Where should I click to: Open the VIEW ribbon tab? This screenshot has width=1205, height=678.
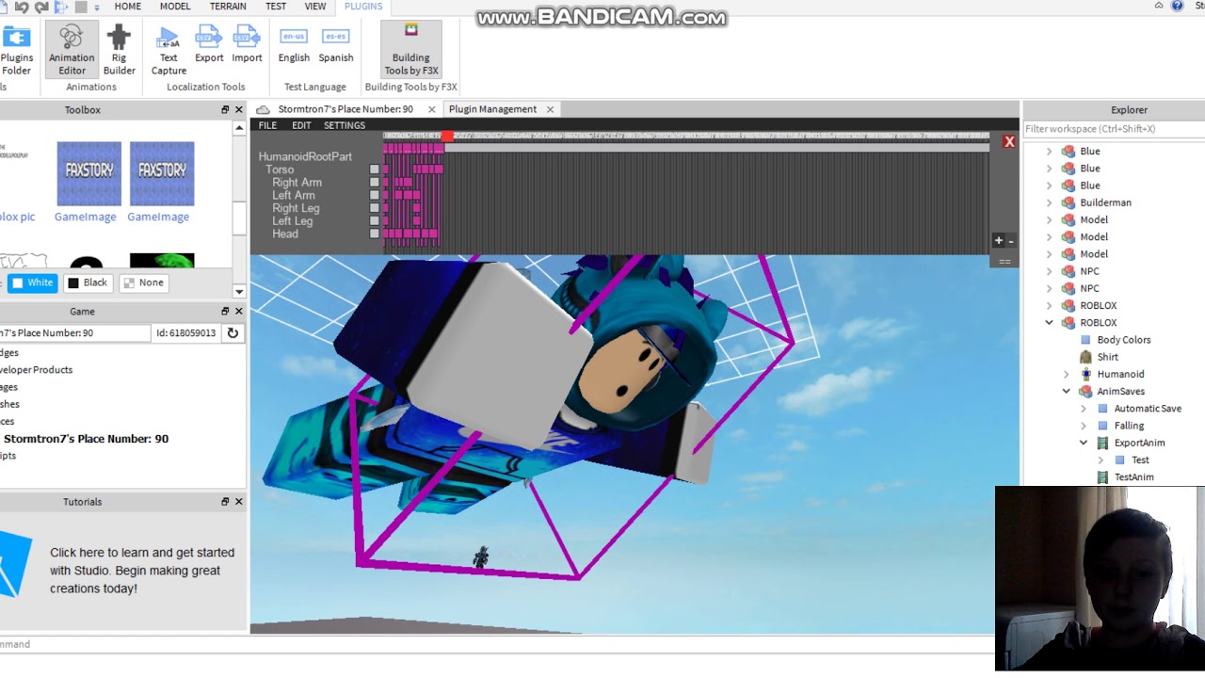pyautogui.click(x=315, y=7)
